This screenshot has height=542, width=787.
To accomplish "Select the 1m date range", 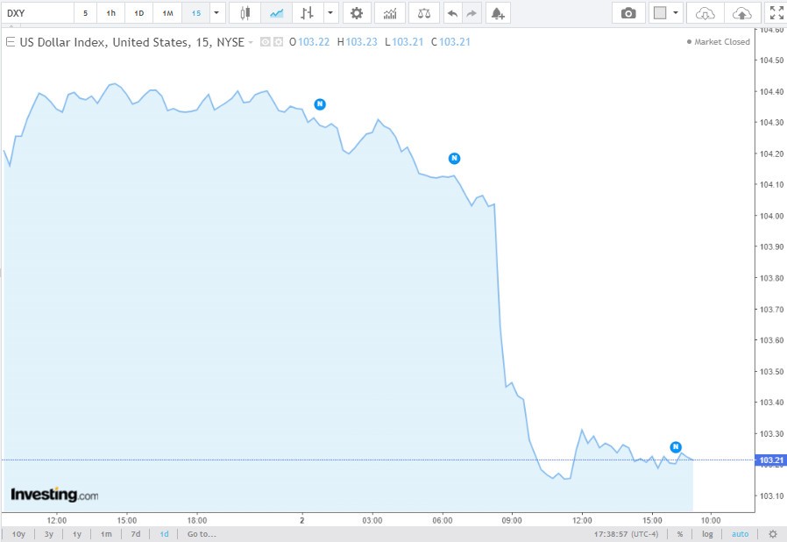I will pyautogui.click(x=106, y=534).
